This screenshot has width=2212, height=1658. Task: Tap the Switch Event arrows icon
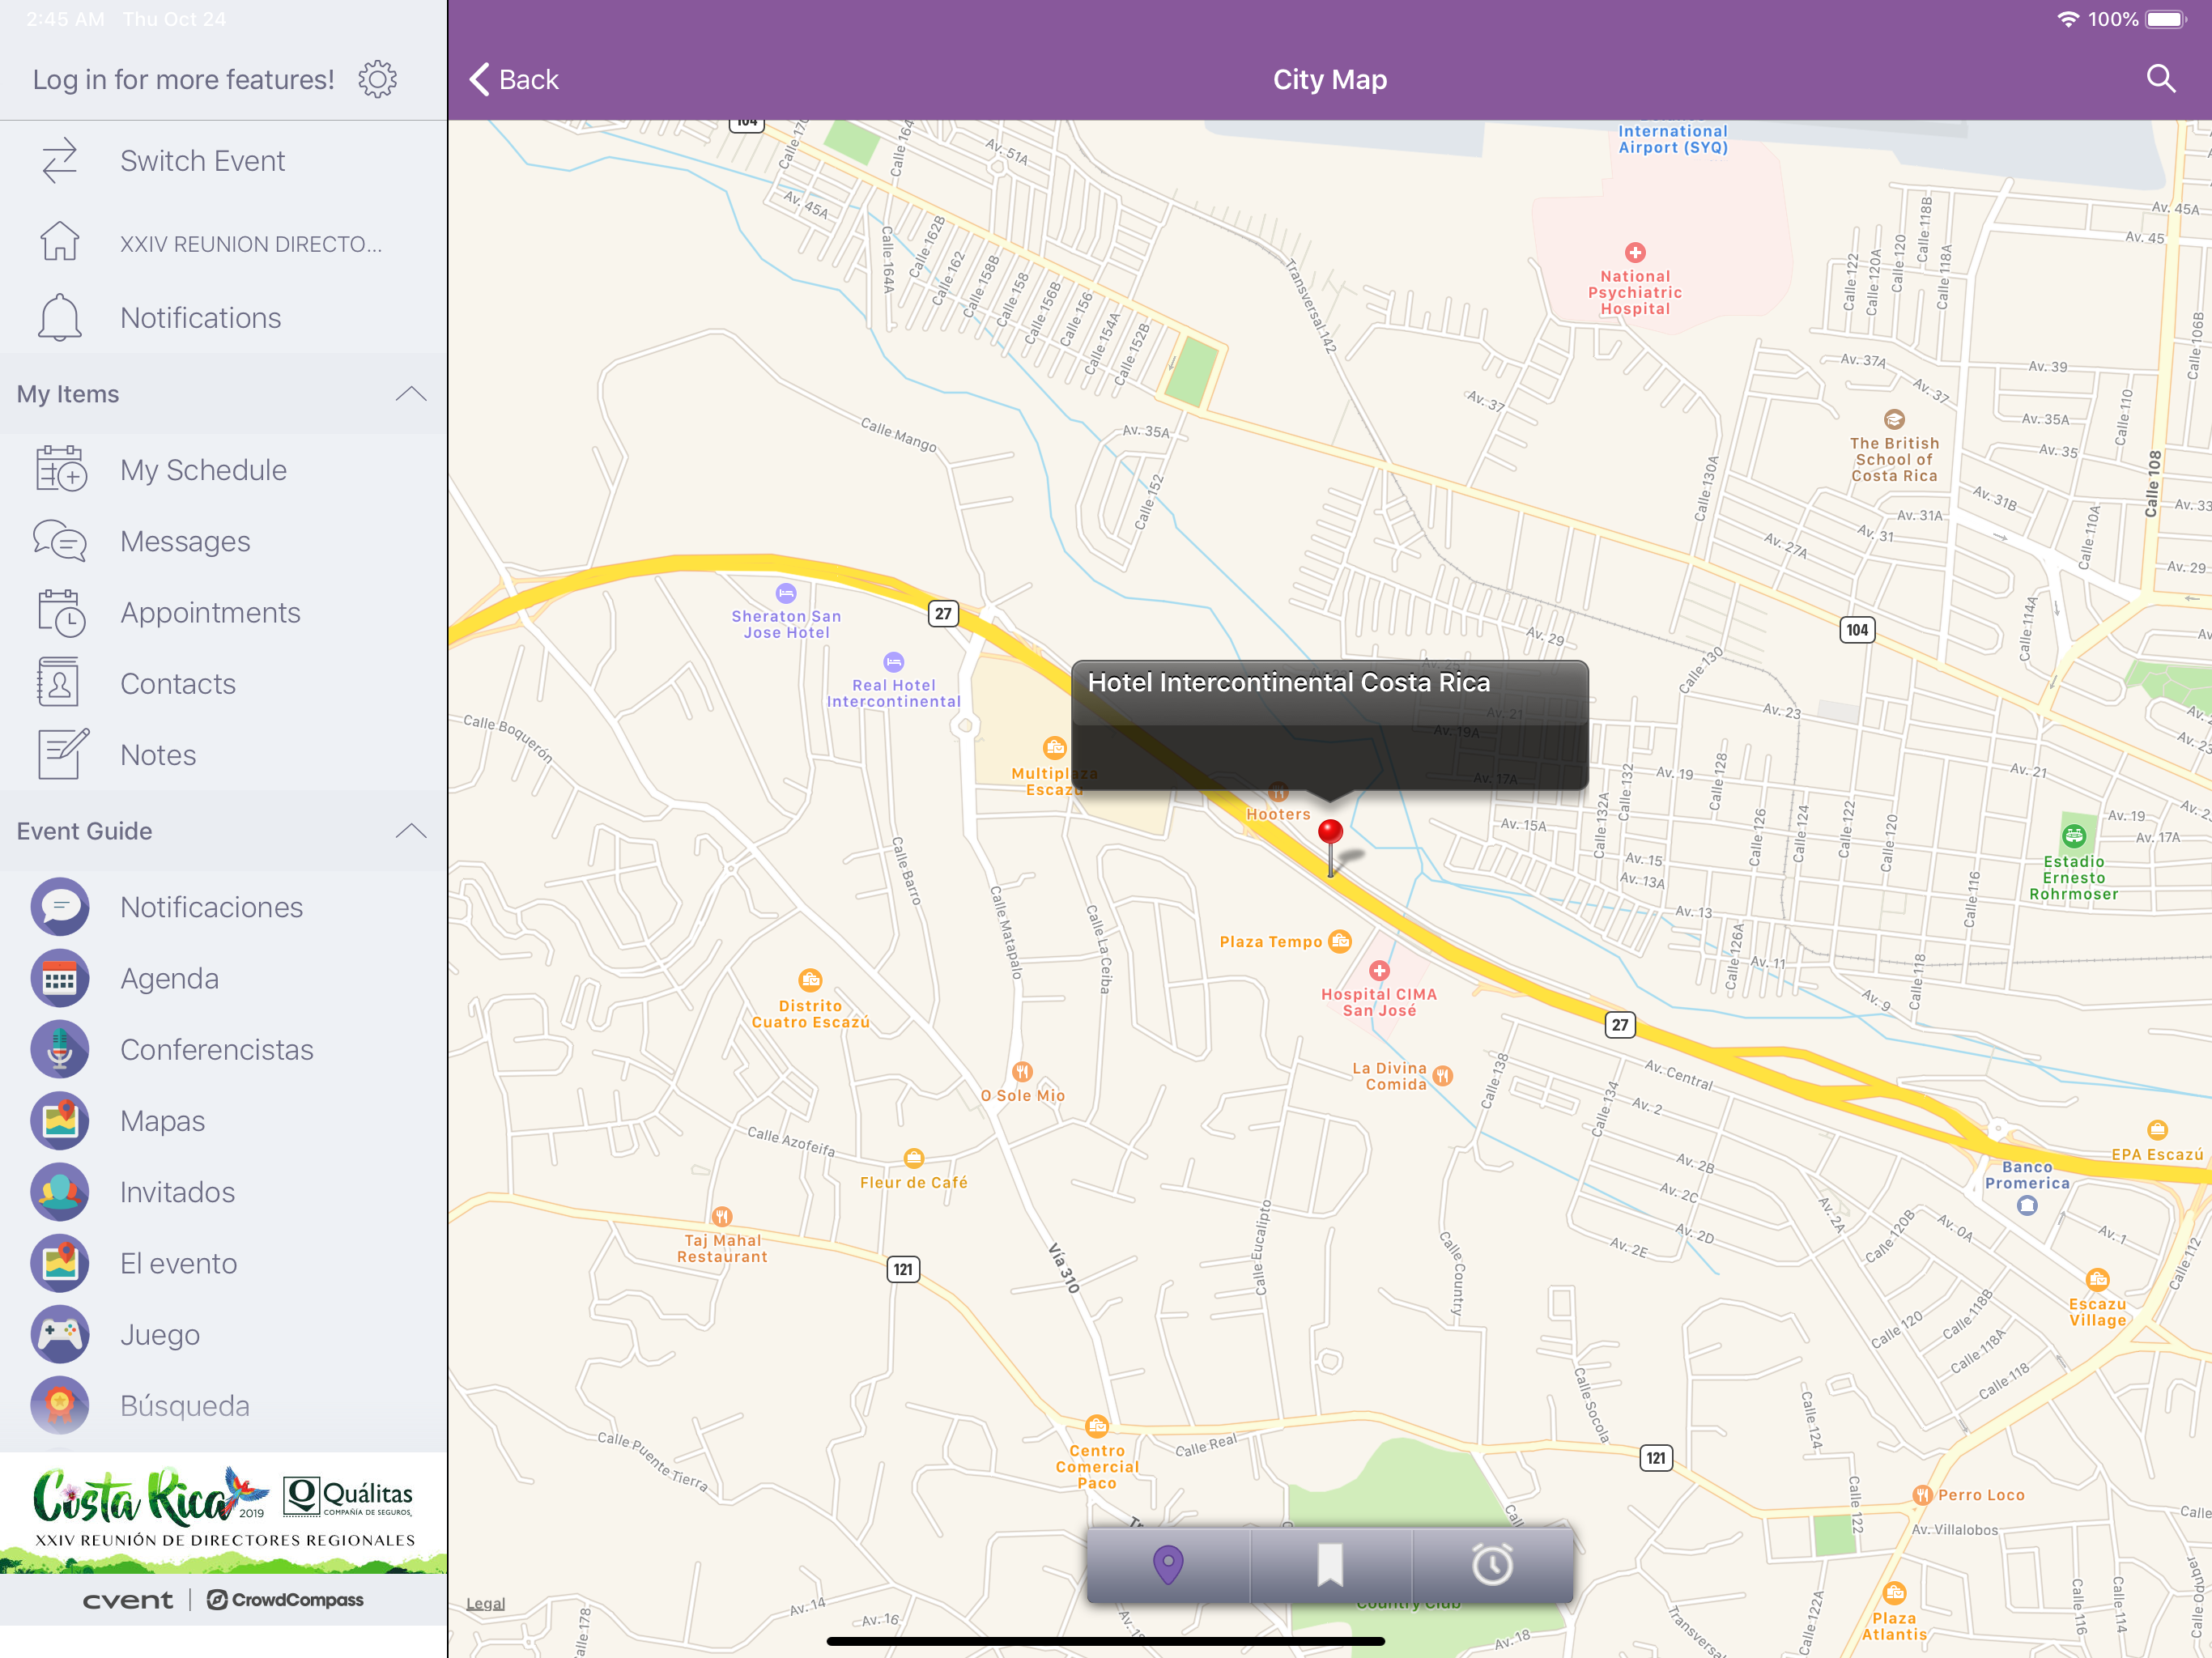pyautogui.click(x=59, y=161)
